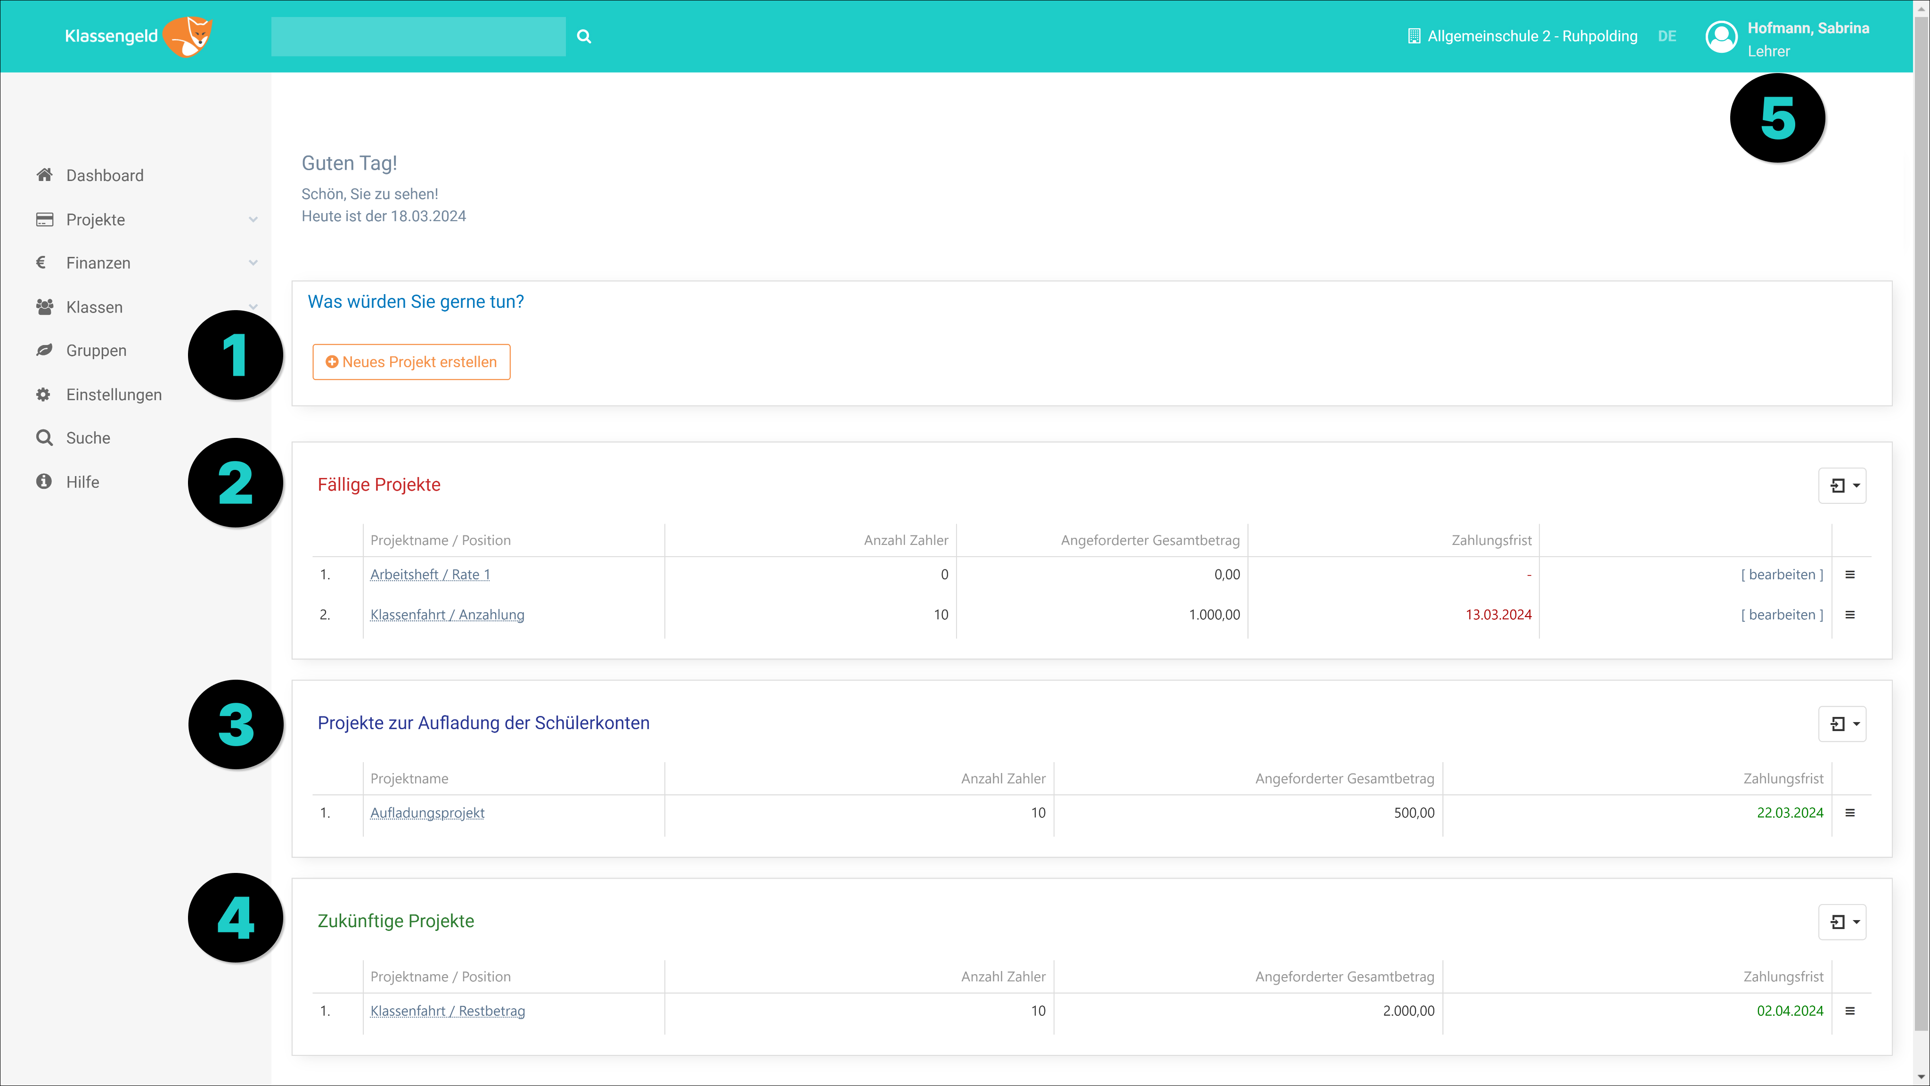The image size is (1930, 1086).
Task: Focus the header search input field
Action: [x=418, y=37]
